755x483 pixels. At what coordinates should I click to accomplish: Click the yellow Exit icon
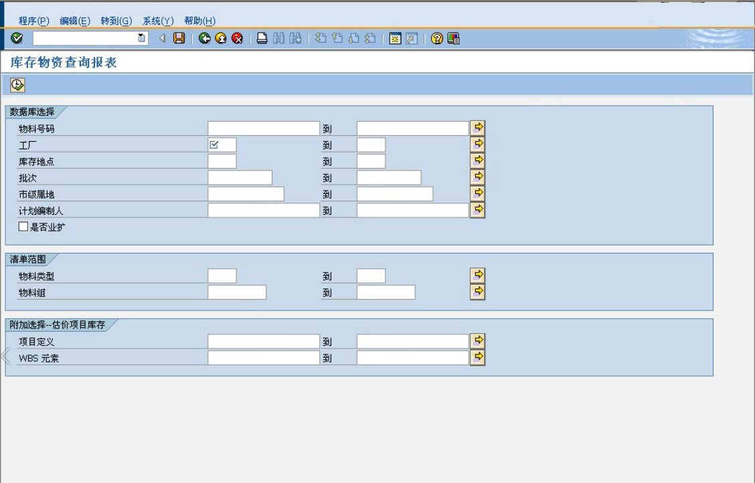[x=221, y=38]
